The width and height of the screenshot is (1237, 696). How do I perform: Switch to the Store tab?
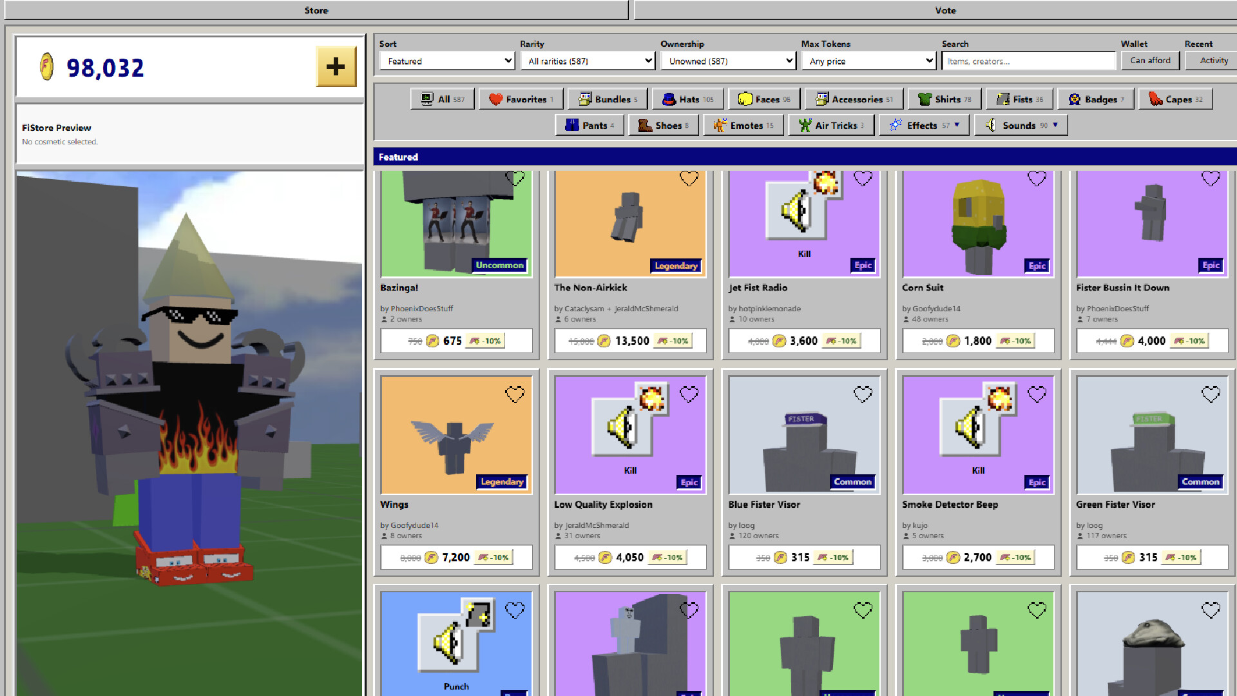point(316,10)
